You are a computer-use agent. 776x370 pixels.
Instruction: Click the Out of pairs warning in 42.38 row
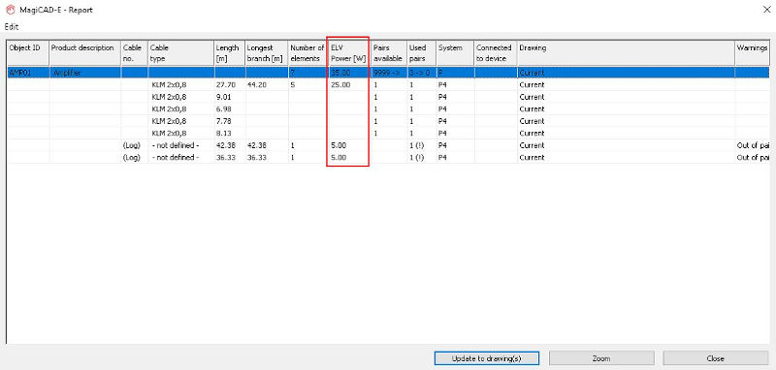753,145
